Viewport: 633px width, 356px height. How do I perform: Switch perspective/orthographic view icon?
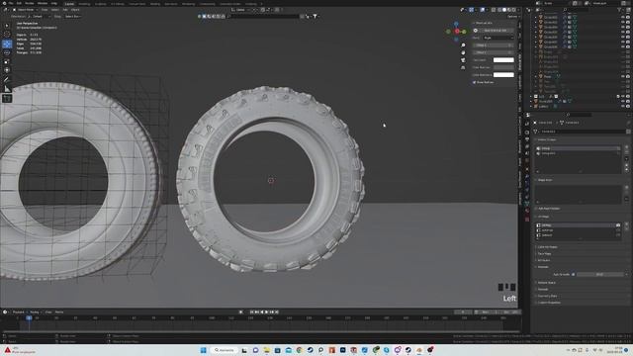[x=463, y=68]
